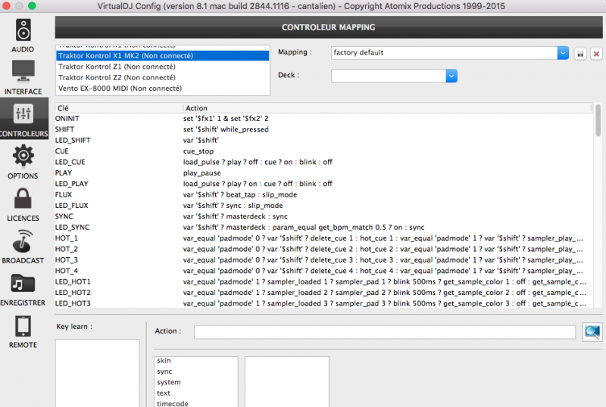Viewport: 606px width, 407px height.
Task: Open the Licences padlock section
Action: [x=23, y=204]
